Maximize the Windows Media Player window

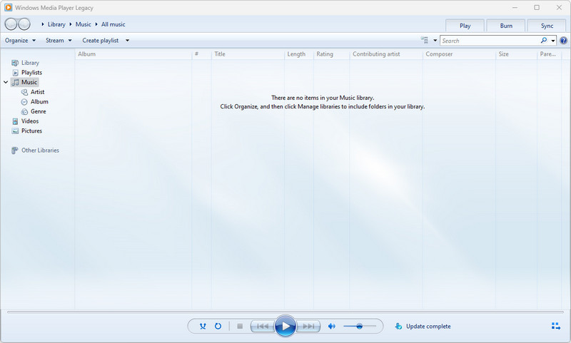(537, 7)
